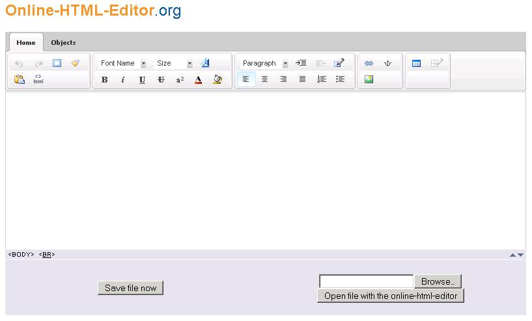Screen dimensions: 532x321
Task: Insert an image icon
Action: (369, 79)
